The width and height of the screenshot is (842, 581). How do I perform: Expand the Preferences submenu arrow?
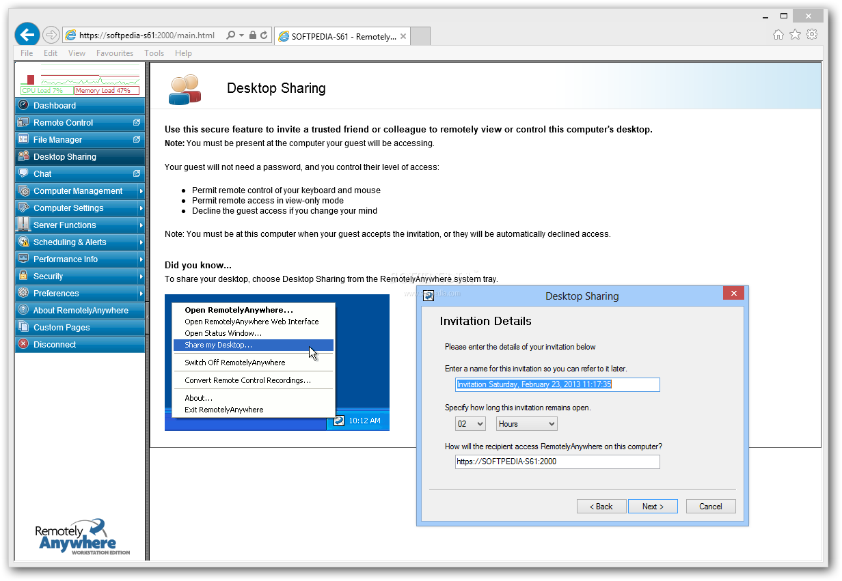click(141, 294)
